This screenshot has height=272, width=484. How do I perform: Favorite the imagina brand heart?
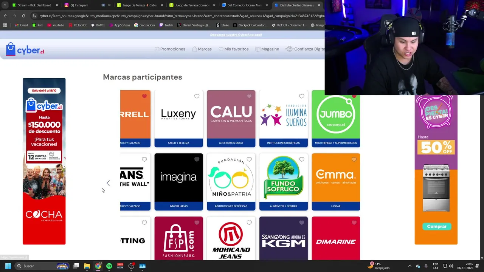(x=197, y=159)
